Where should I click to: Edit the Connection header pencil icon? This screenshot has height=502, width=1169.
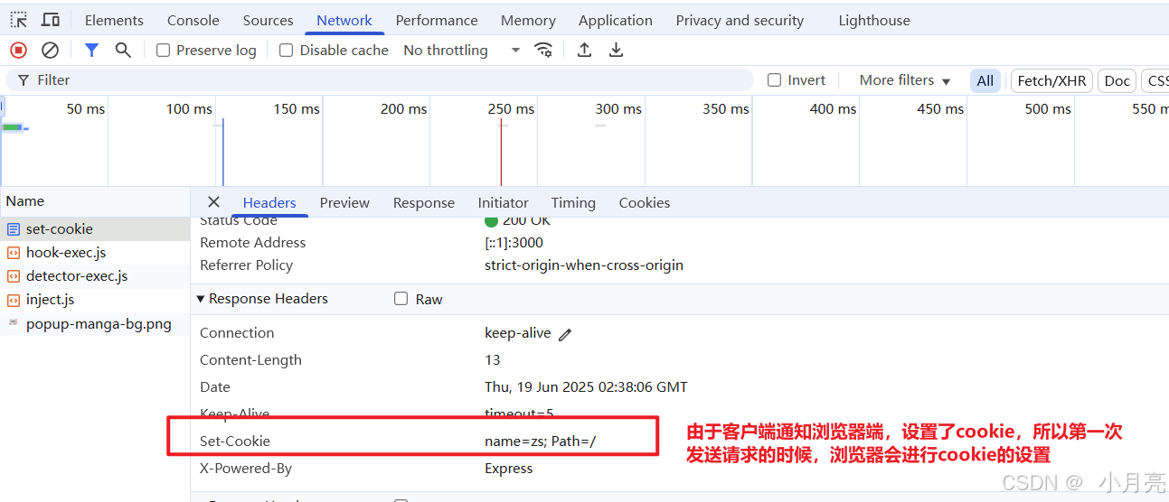(x=565, y=334)
